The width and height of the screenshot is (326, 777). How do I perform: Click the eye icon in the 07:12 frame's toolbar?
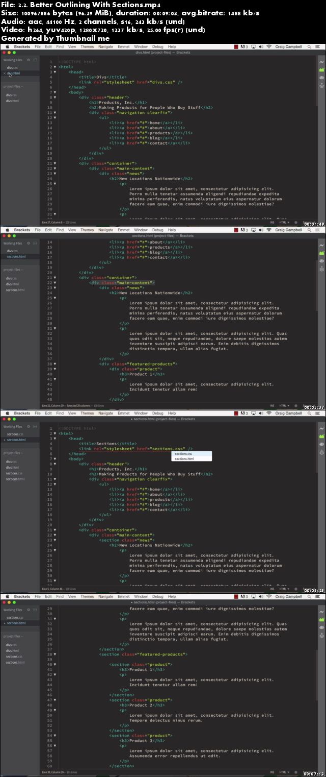coord(321,627)
